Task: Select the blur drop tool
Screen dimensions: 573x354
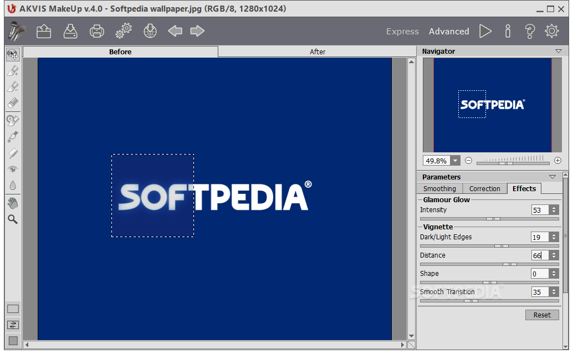Action: (13, 186)
